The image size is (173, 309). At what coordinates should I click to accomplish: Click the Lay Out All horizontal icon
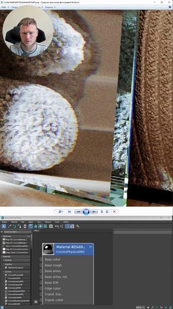(x=57, y=226)
